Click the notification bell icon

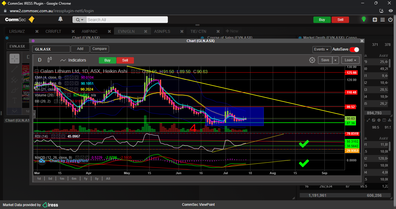coord(60,19)
